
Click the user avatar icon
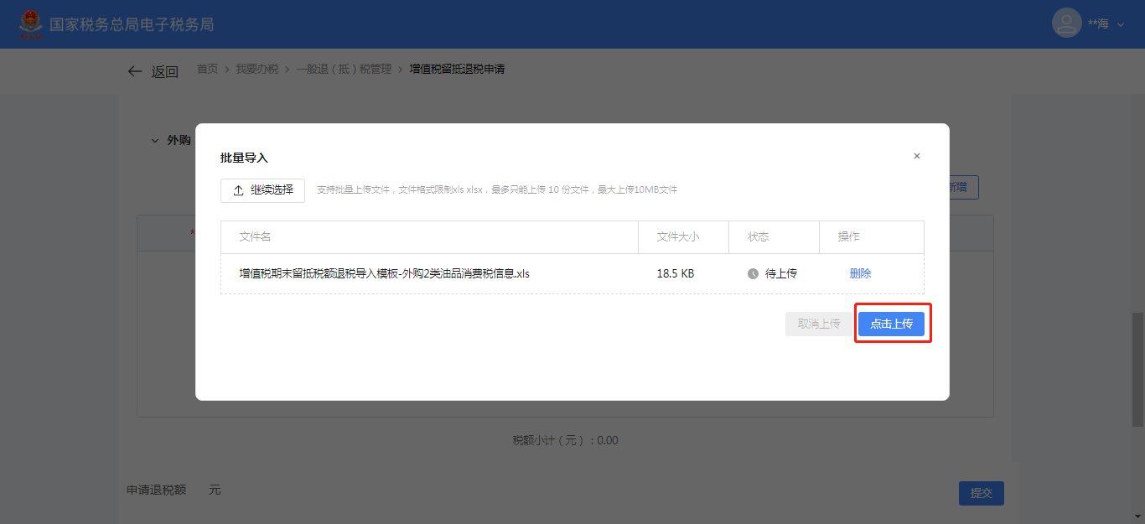click(x=1066, y=23)
